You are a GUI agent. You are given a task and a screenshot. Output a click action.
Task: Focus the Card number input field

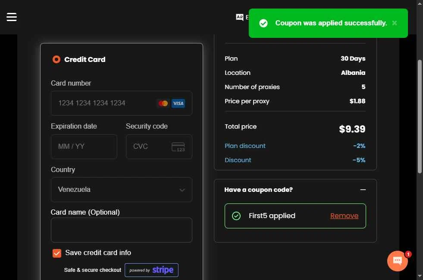122,103
